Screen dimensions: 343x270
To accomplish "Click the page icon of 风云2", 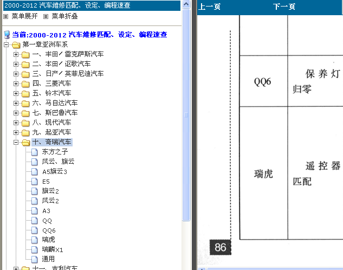I will coord(35,201).
